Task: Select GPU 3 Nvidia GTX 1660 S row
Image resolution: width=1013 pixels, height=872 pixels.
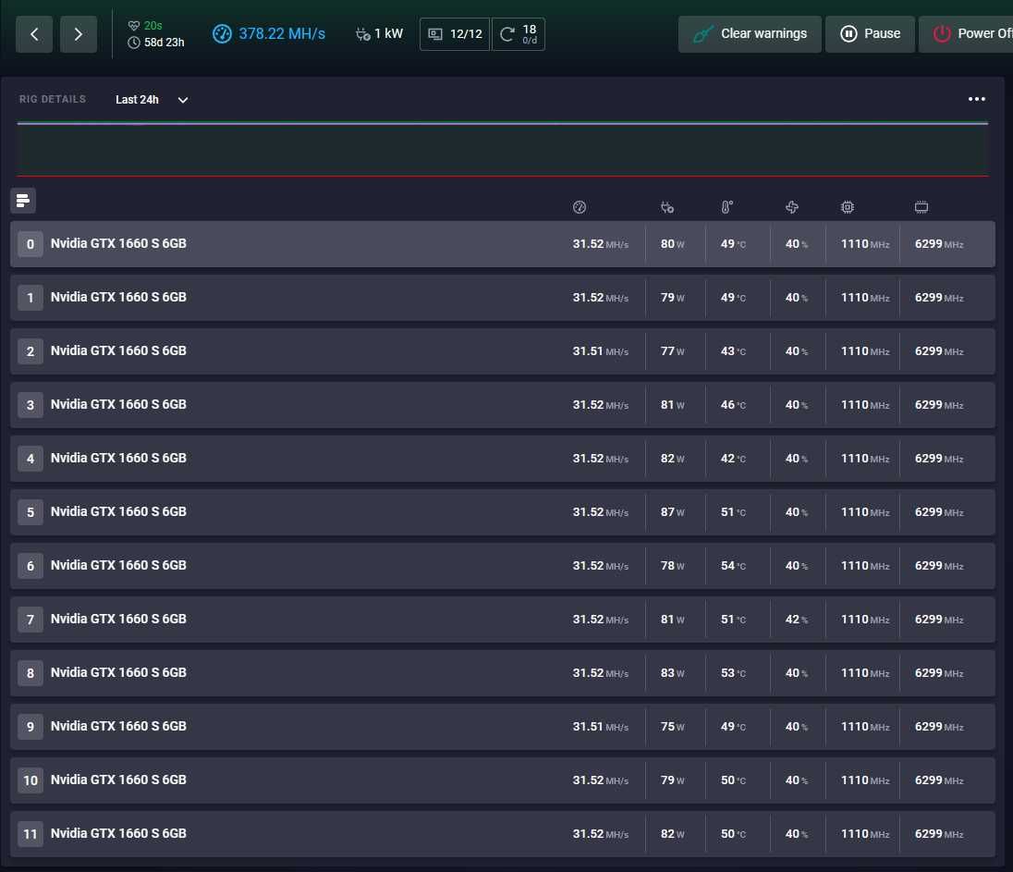Action: point(503,405)
